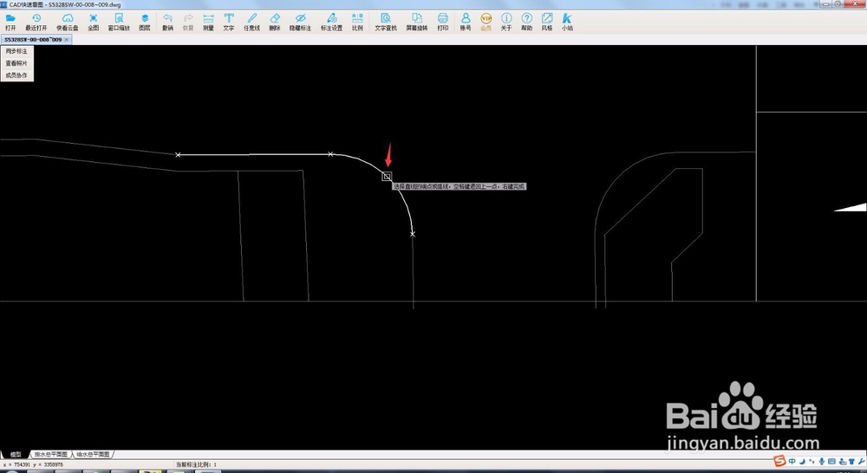Toggle 隐藏标注 hide annotations
The width and height of the screenshot is (867, 473).
coord(300,22)
